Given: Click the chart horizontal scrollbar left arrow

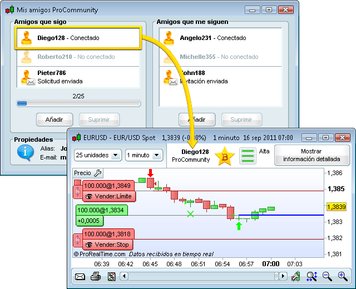Looking at the screenshot, I should [124, 276].
